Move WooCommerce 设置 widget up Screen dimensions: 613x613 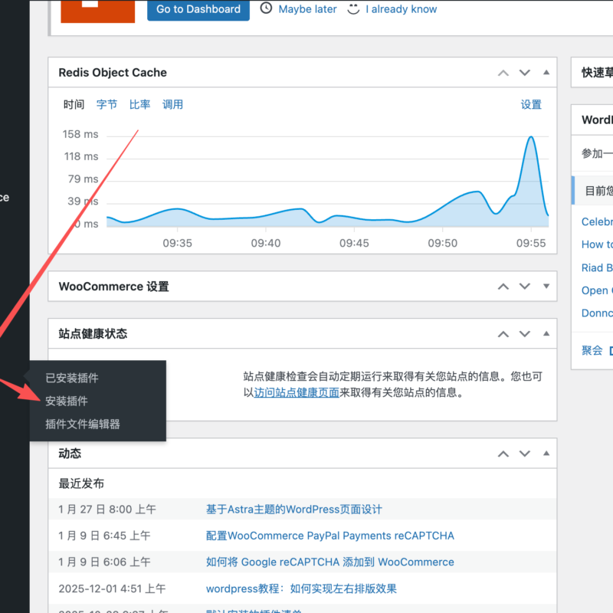[x=503, y=287]
